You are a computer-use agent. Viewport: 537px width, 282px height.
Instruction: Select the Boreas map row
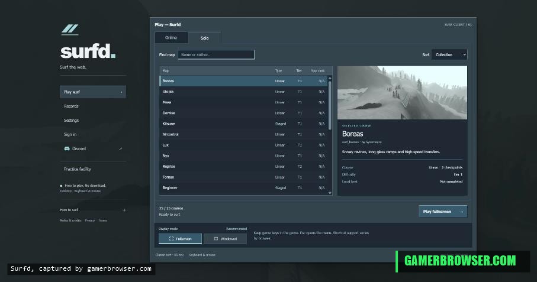click(x=243, y=81)
